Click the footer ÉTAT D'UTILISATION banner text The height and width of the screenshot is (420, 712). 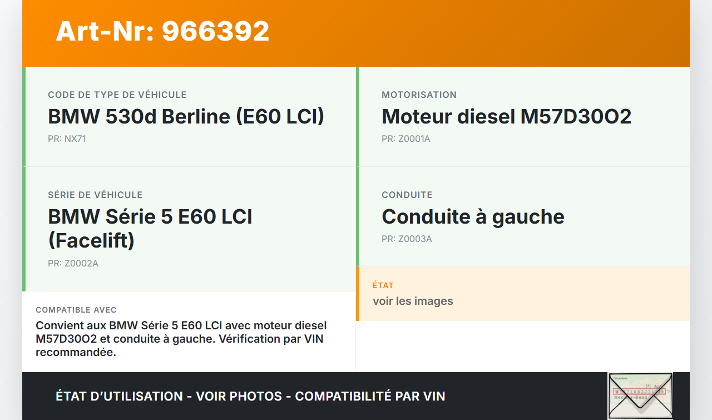250,396
